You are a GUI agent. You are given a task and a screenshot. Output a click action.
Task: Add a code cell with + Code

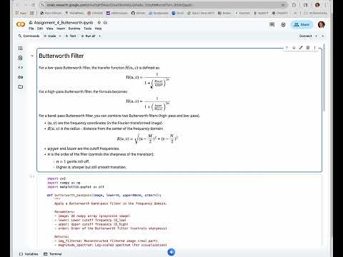pyautogui.click(x=50, y=36)
